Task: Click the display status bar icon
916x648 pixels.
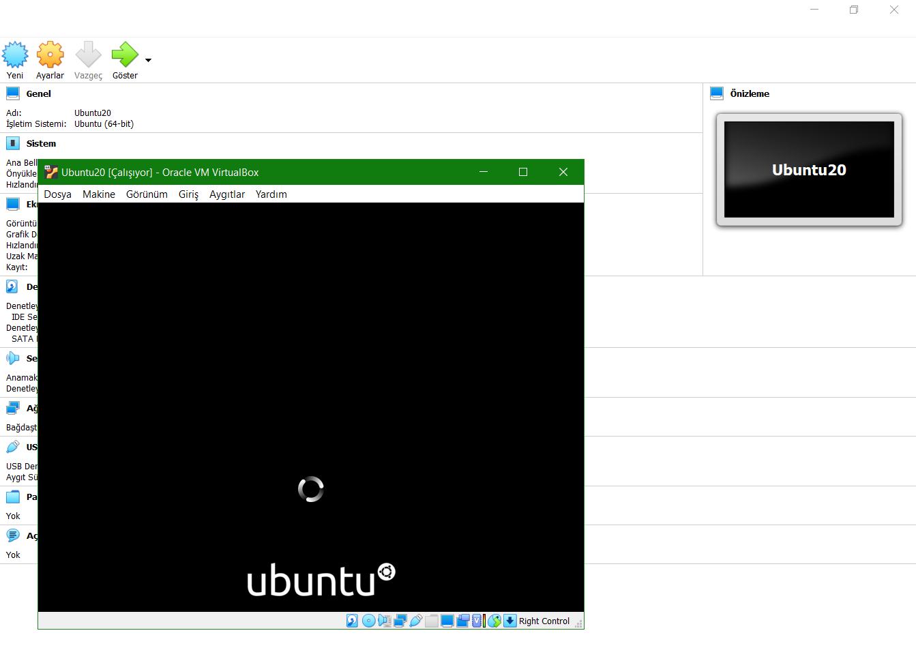Action: pyautogui.click(x=447, y=621)
